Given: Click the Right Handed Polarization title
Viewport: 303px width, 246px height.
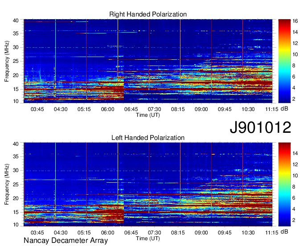Looking at the screenshot, I should click(148, 14).
